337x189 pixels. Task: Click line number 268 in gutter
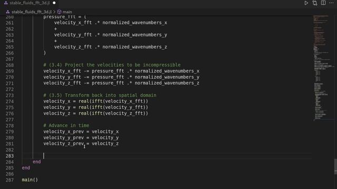pos(9,65)
